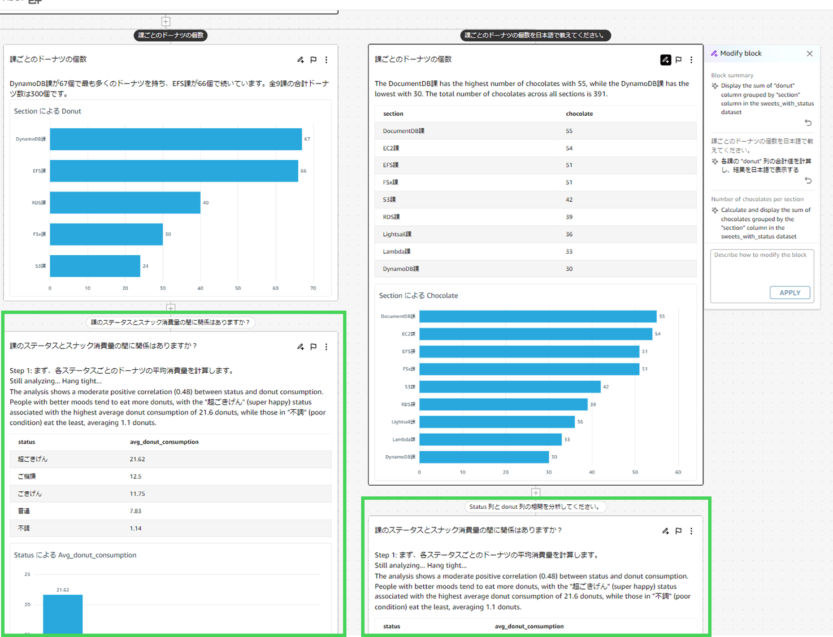Image resolution: width=833 pixels, height=637 pixels.
Task: Open kebab menu of the Donut chart block
Action: (326, 59)
